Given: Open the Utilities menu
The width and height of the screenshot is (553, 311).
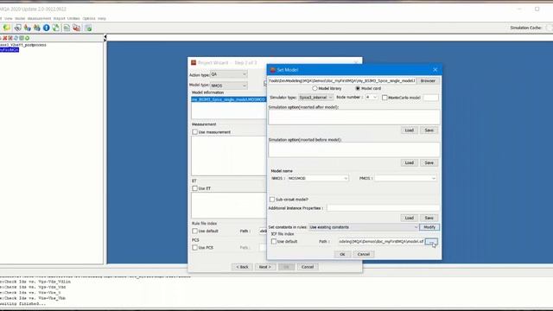Looking at the screenshot, I should pyautogui.click(x=73, y=18).
